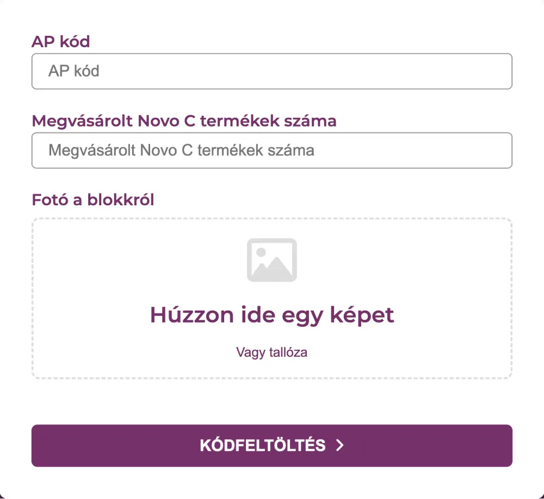Click the "AP kód" field label
Screen dimensions: 544x499
[x=60, y=42]
